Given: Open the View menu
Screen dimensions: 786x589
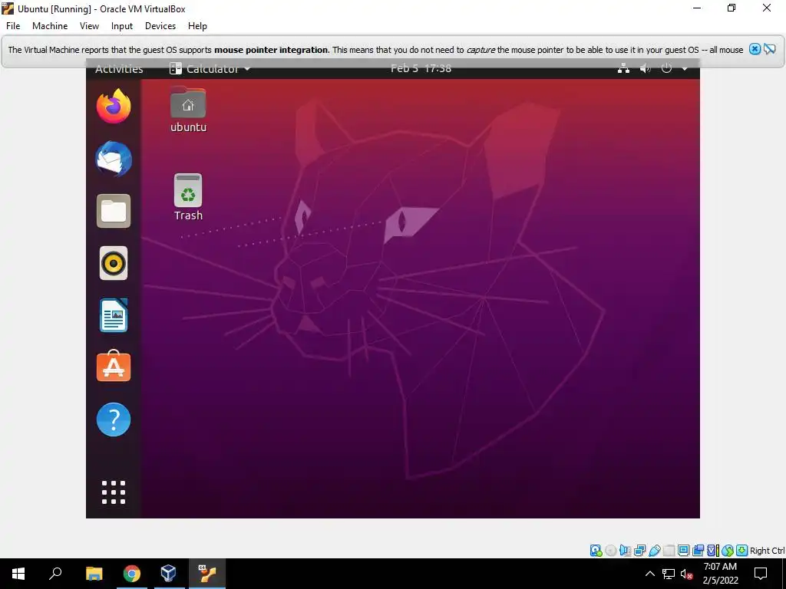Looking at the screenshot, I should click(89, 26).
